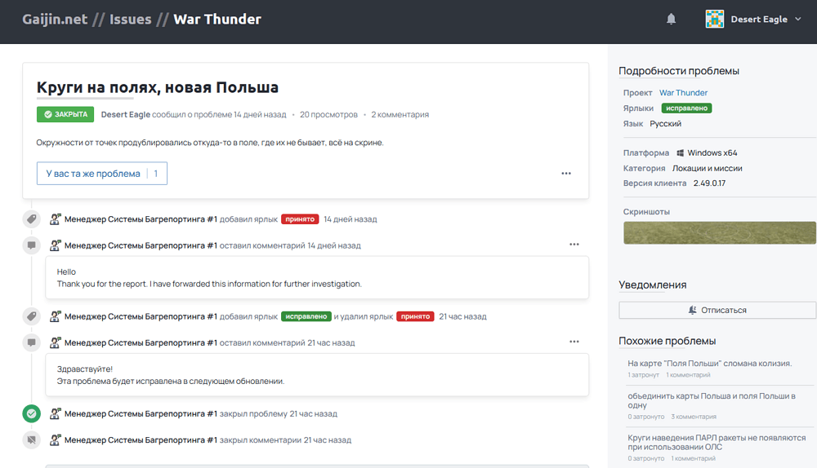The height and width of the screenshot is (468, 817).
Task: Open options for the 'Здравствуйте!' comment
Action: coord(574,342)
